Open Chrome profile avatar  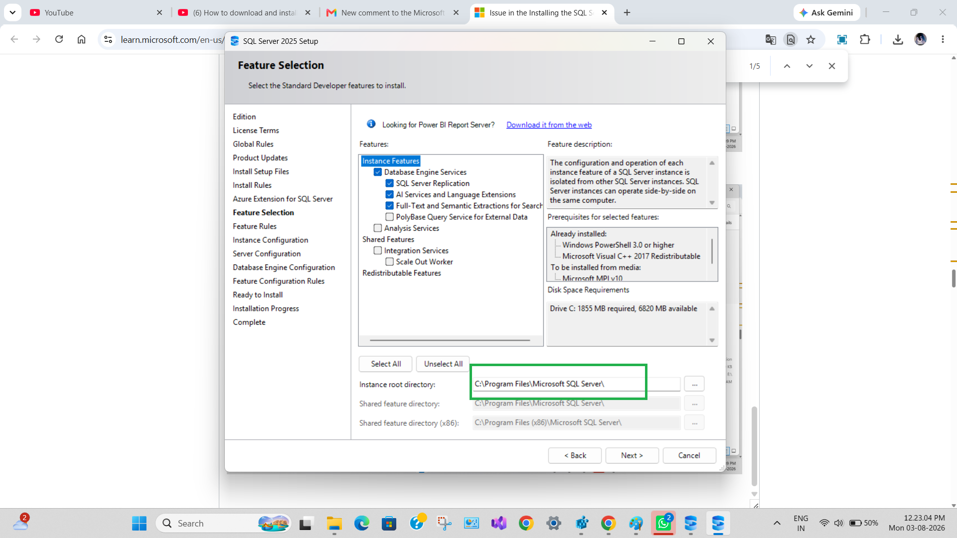pos(920,39)
